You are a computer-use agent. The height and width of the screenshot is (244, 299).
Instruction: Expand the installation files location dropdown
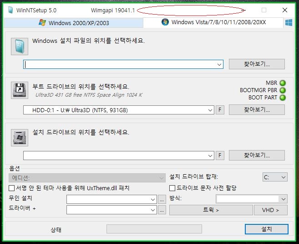[x=219, y=64]
